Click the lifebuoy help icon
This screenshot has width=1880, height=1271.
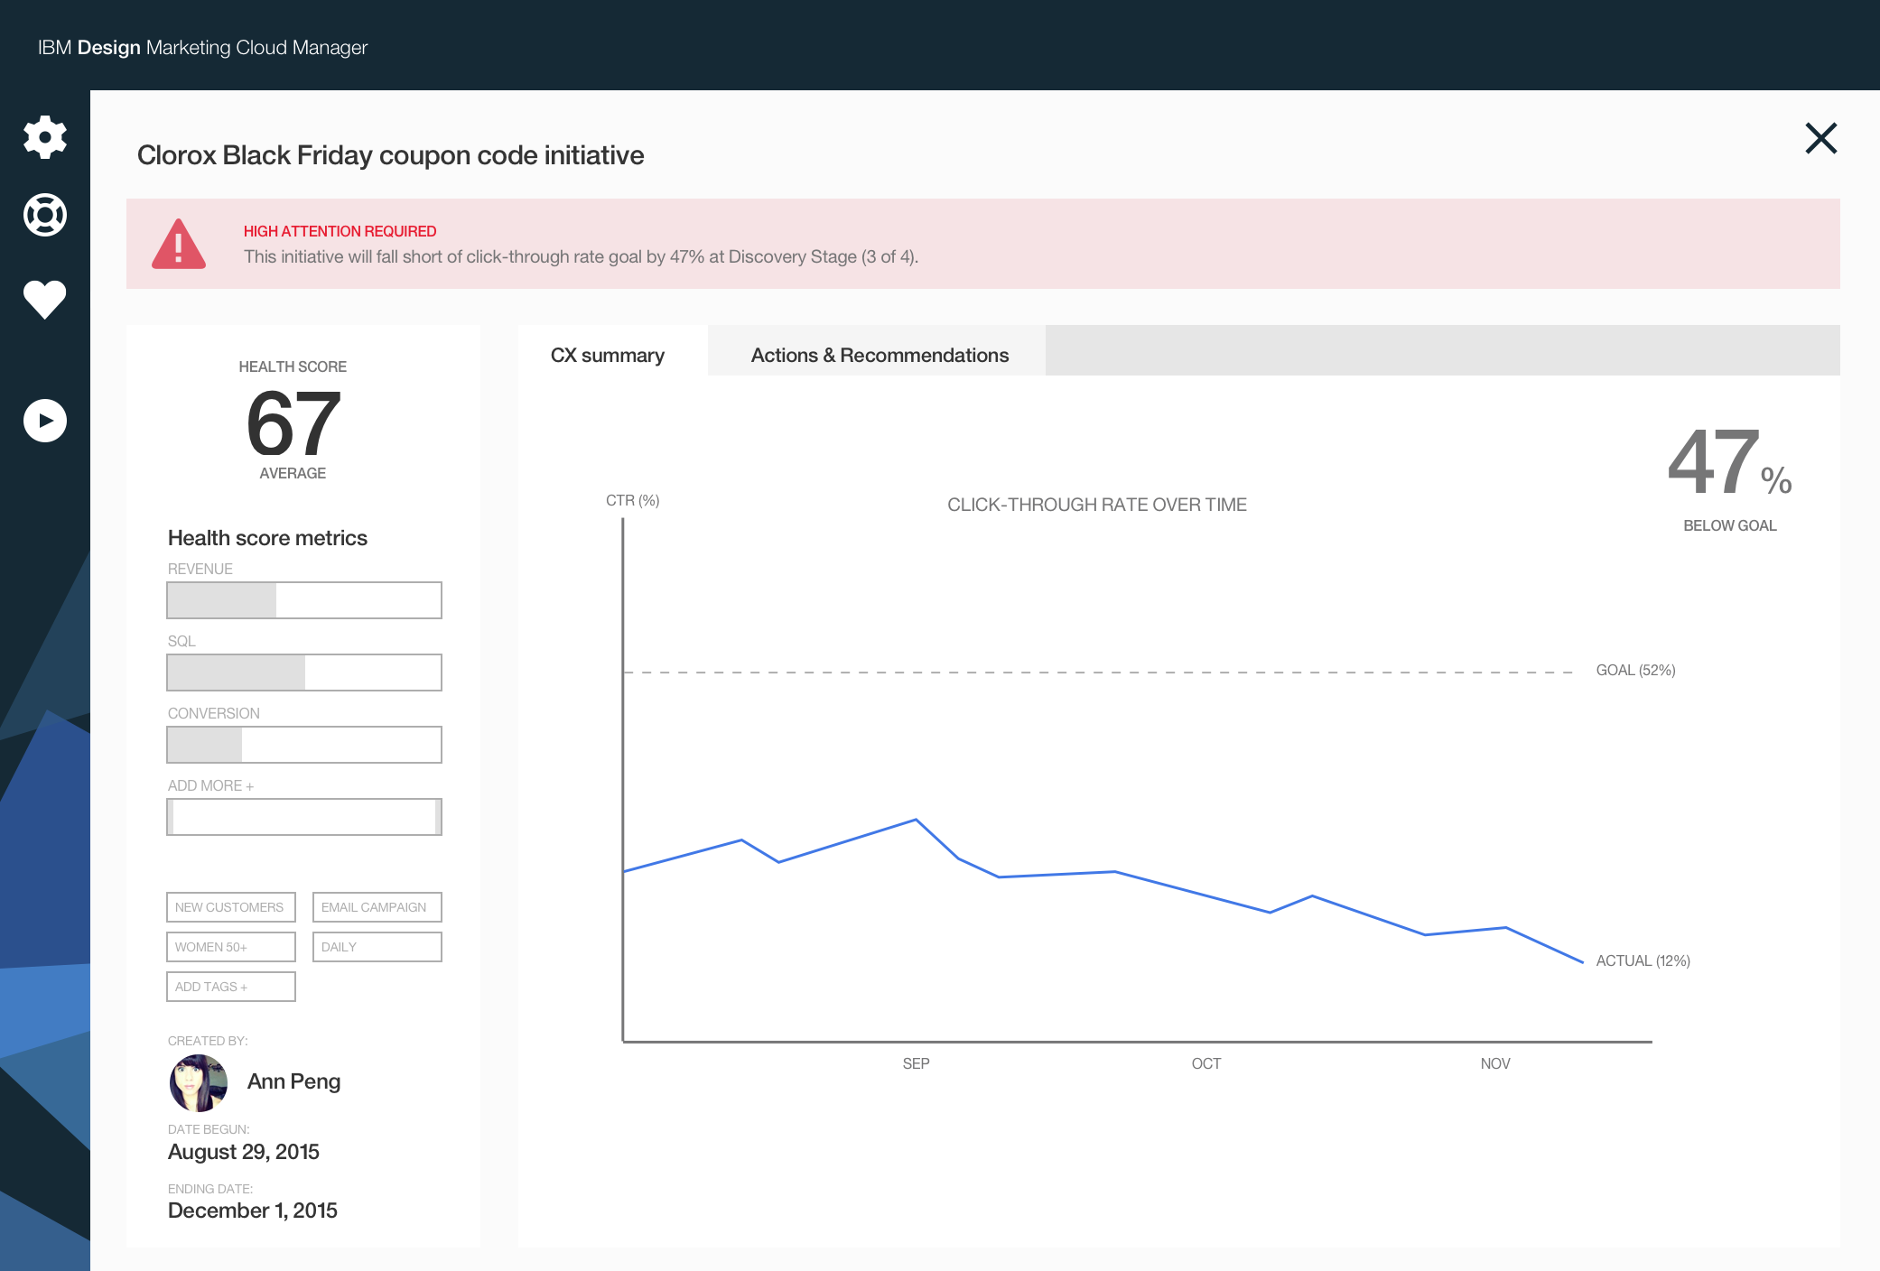click(x=45, y=215)
